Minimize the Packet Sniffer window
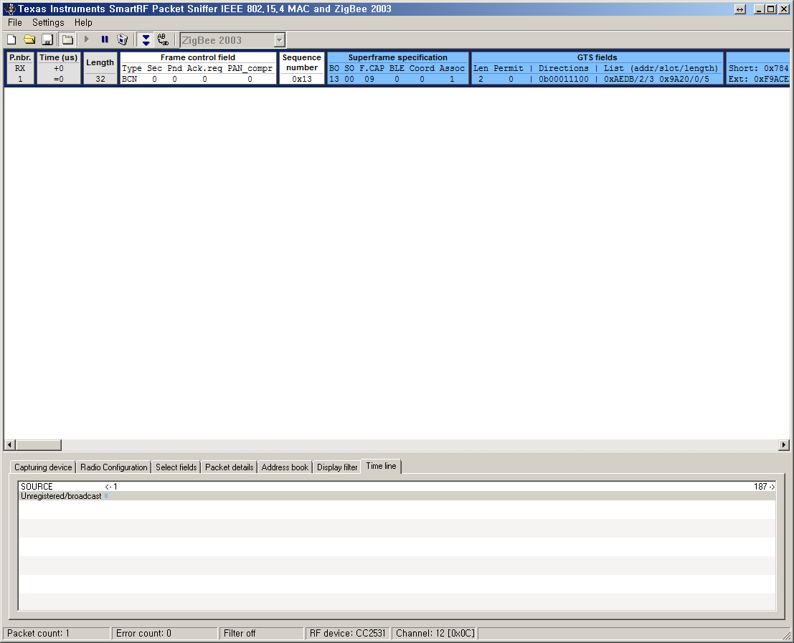 pos(759,9)
